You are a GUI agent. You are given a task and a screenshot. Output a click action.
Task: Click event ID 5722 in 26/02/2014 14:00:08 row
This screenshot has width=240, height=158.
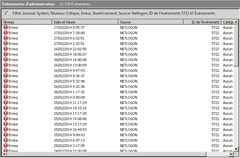coord(215,60)
